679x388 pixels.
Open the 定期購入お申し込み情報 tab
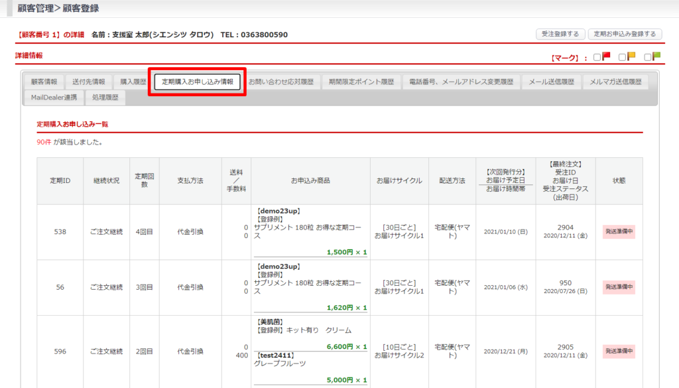(198, 82)
